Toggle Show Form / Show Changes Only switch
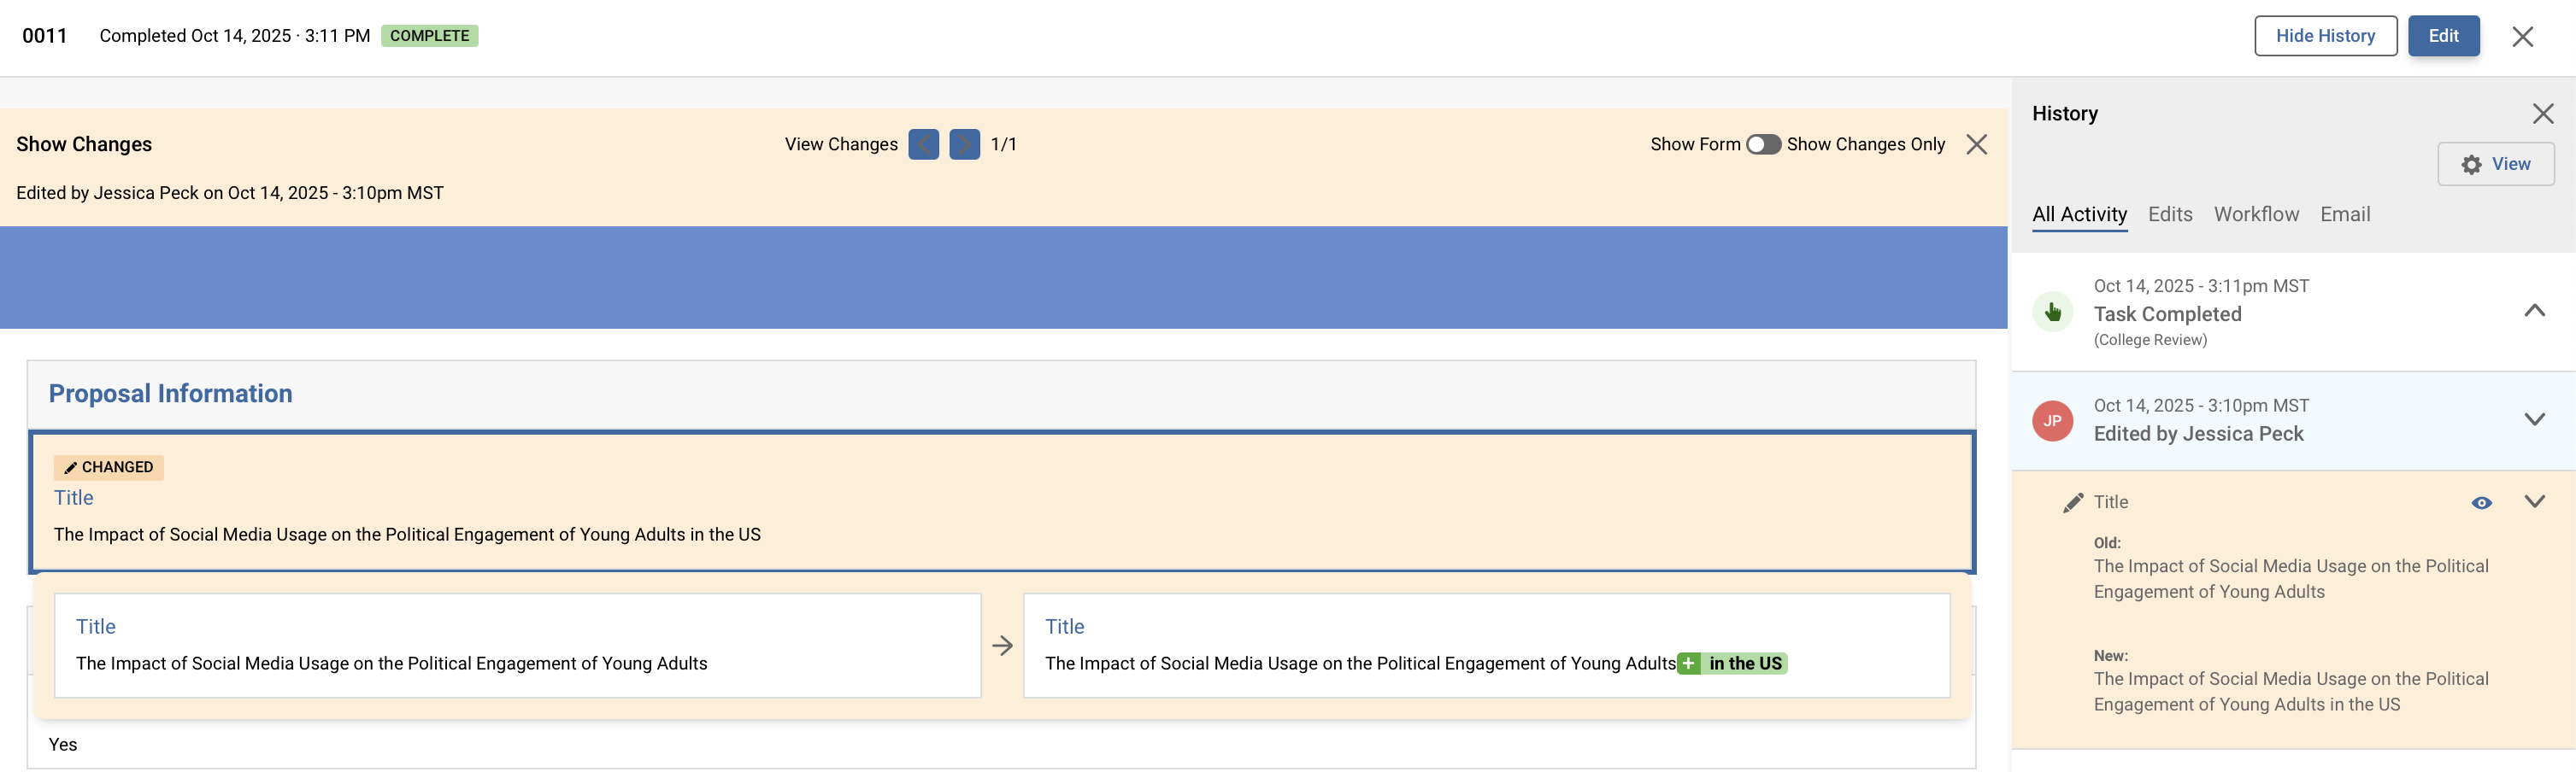 [1763, 143]
